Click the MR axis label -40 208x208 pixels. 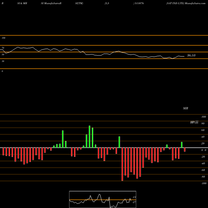203,163
